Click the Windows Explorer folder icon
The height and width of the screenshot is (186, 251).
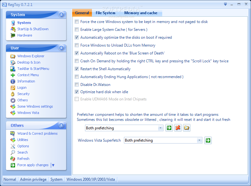tap(13, 56)
